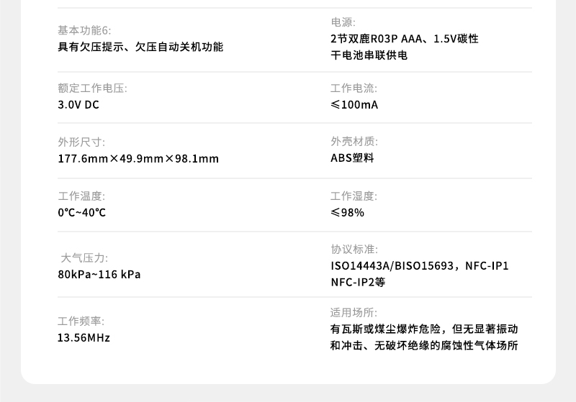The width and height of the screenshot is (576, 402).
Task: Click the 工作电流 label
Action: pyautogui.click(x=354, y=88)
